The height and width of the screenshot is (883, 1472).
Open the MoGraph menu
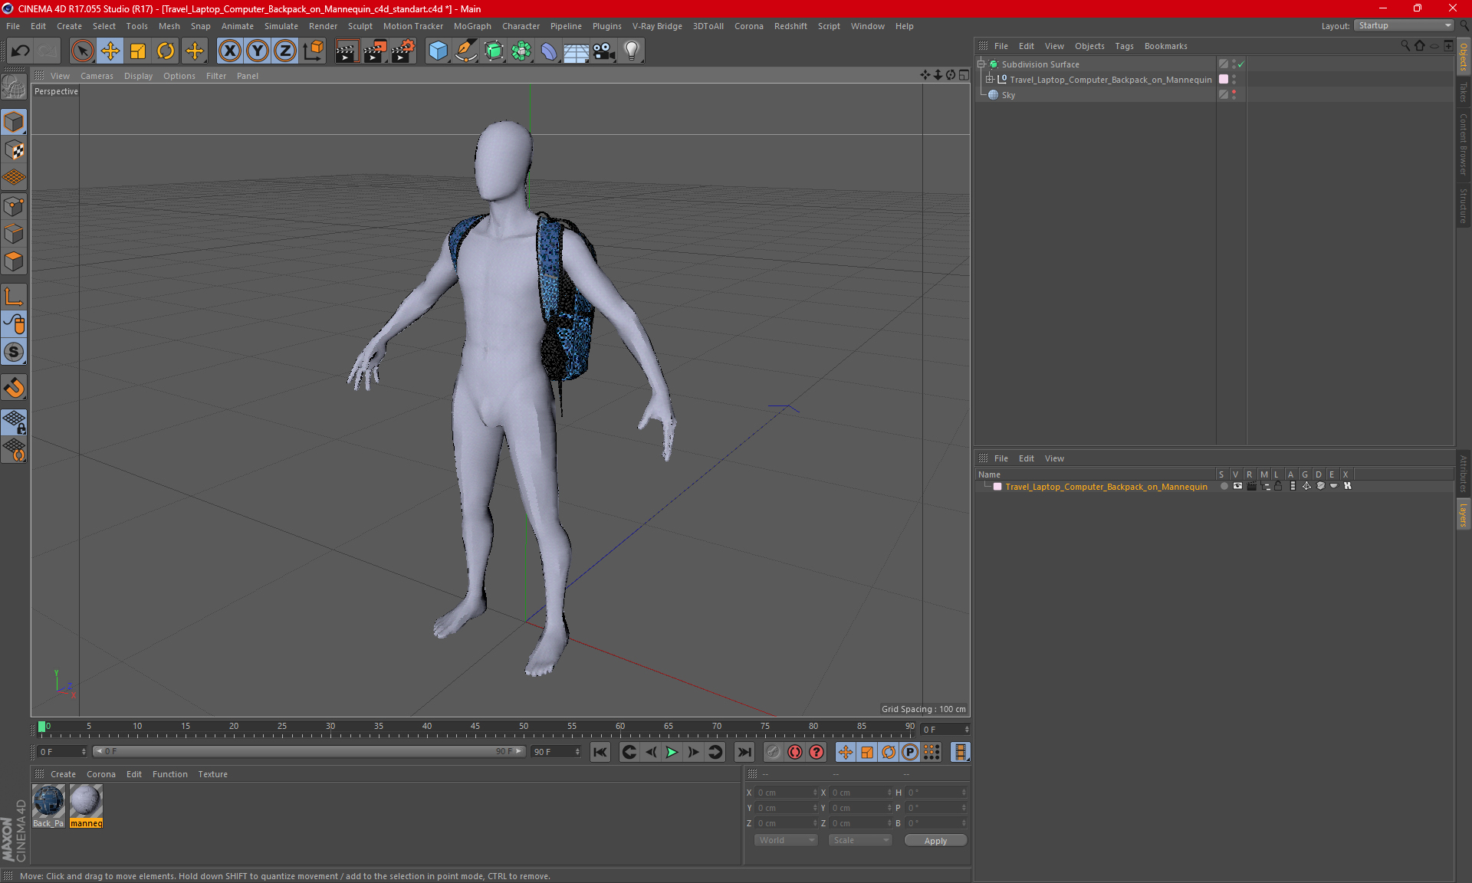pos(472,26)
